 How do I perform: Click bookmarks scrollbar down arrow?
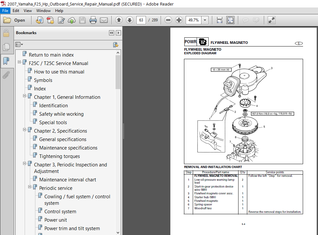click(x=118, y=233)
